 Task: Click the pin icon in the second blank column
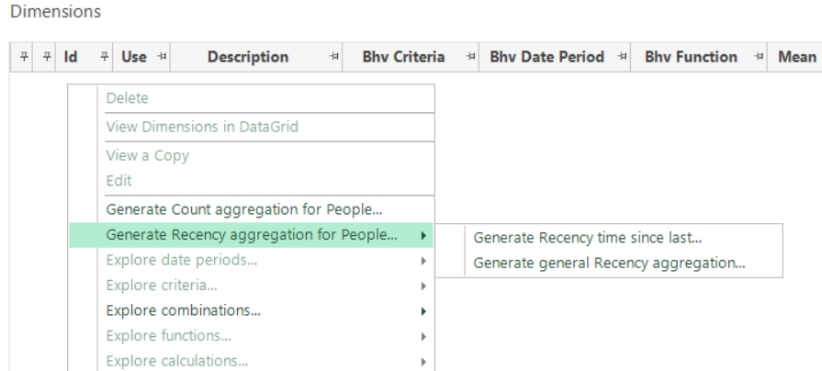click(x=47, y=57)
